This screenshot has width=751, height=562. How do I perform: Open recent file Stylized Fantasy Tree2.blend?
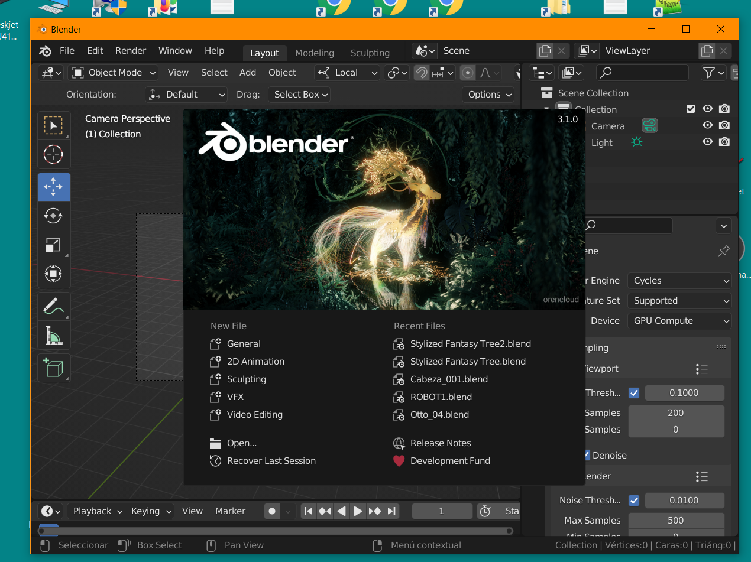(x=471, y=344)
